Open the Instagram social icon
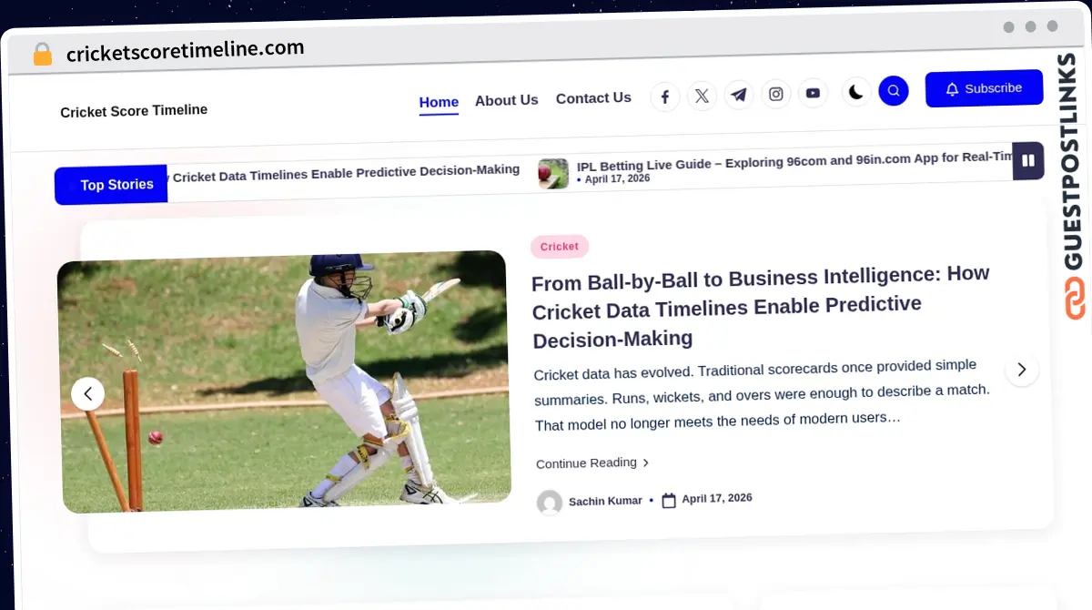The height and width of the screenshot is (610, 1092). pos(776,94)
